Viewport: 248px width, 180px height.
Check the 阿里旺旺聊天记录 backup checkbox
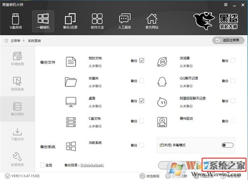pos(233,101)
